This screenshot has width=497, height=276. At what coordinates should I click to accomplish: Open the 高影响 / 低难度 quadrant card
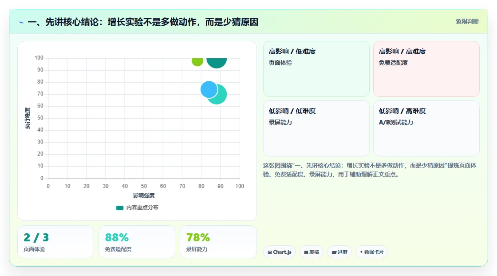pos(316,68)
